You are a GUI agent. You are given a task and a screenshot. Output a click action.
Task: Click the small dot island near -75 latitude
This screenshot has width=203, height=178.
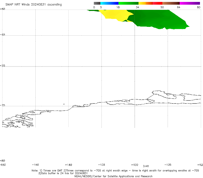click(64, 104)
